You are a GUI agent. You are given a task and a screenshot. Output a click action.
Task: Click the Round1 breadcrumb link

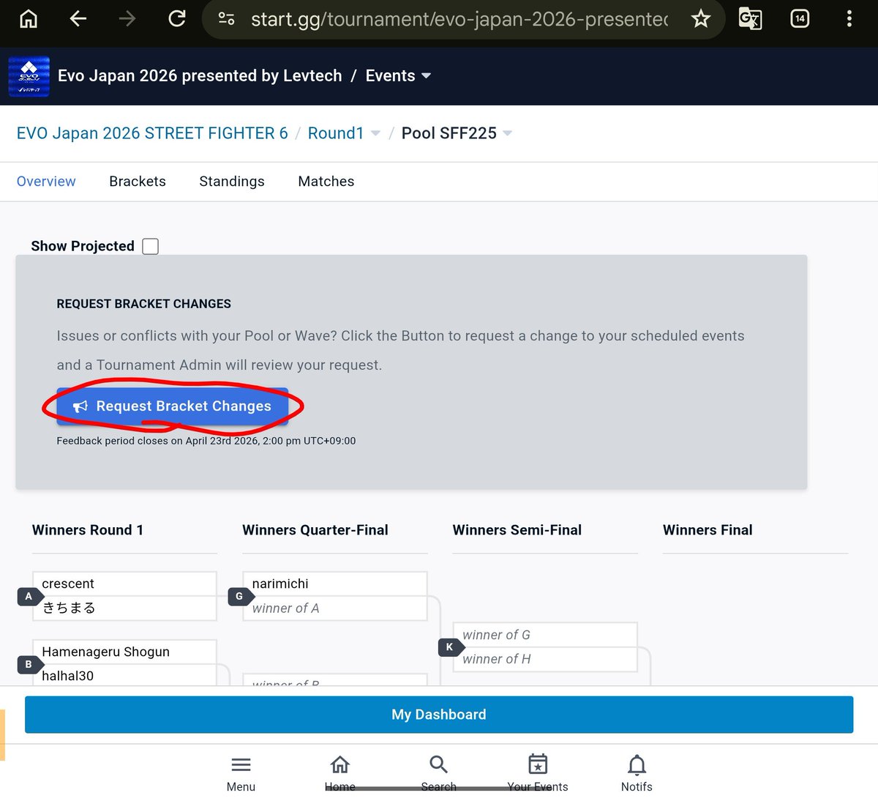click(336, 133)
